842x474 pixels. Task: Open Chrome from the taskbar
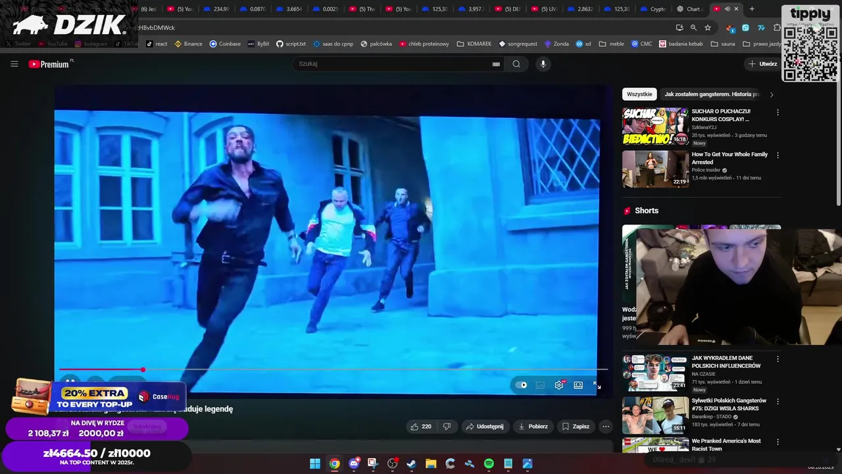pos(334,463)
